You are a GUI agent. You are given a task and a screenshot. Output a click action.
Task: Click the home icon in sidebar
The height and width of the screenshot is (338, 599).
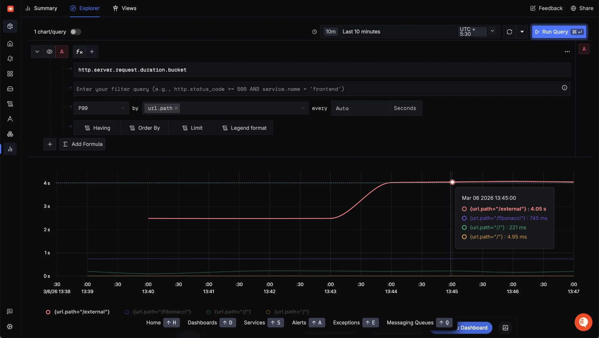click(x=10, y=44)
